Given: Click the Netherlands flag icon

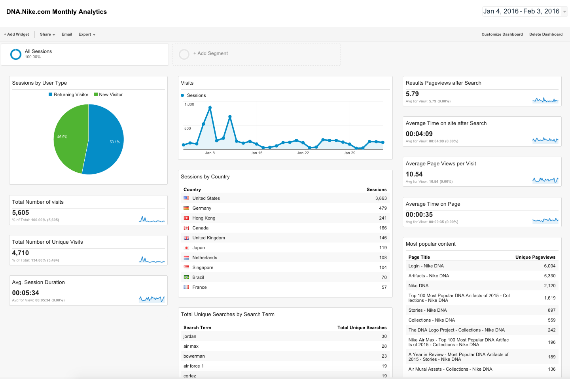Looking at the screenshot, I should pos(186,258).
